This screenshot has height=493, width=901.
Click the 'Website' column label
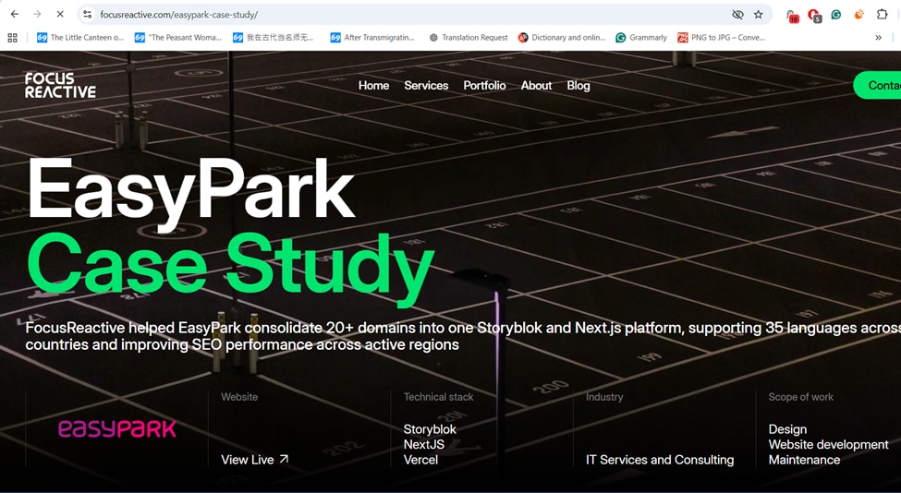(239, 397)
